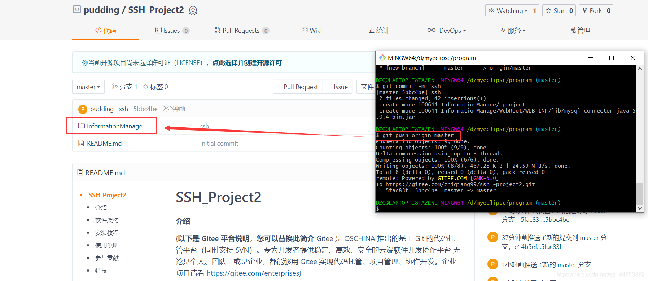This screenshot has height=281, width=648.
Task: Open the 管理 tab
Action: point(580,30)
